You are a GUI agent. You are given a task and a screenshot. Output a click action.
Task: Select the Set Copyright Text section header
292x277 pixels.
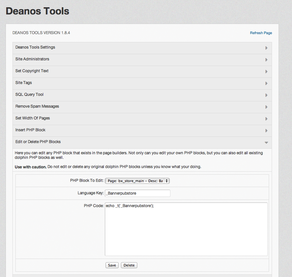click(32, 71)
